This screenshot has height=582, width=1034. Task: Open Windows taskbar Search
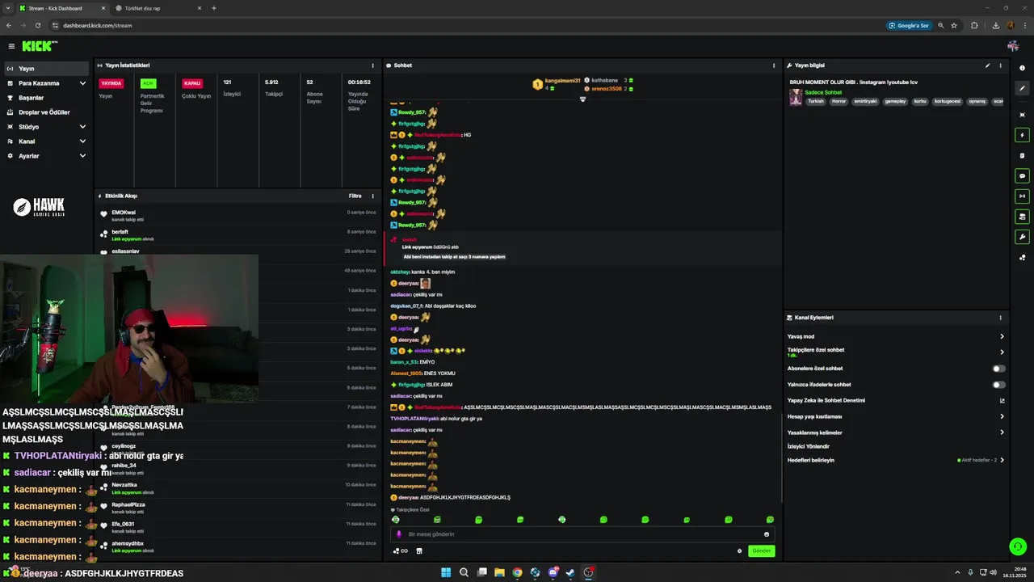[x=464, y=572]
